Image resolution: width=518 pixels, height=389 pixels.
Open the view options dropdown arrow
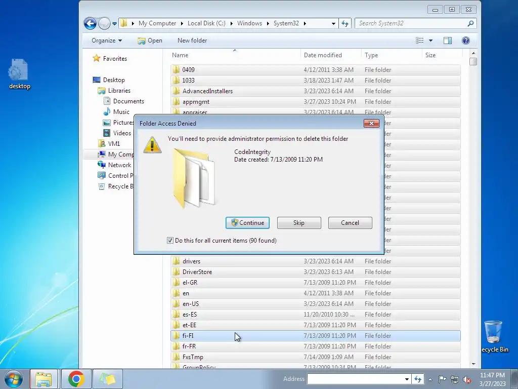pos(430,41)
